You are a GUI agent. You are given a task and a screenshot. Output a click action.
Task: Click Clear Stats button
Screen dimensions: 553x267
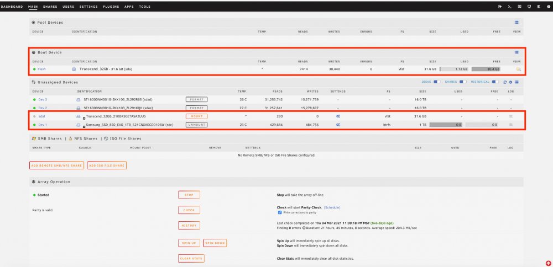(x=191, y=259)
